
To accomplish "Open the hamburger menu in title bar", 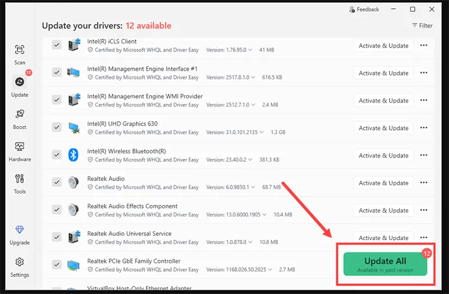I will tap(393, 10).
